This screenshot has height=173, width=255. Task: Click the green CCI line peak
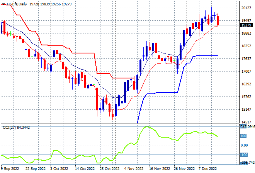(x=147, y=127)
